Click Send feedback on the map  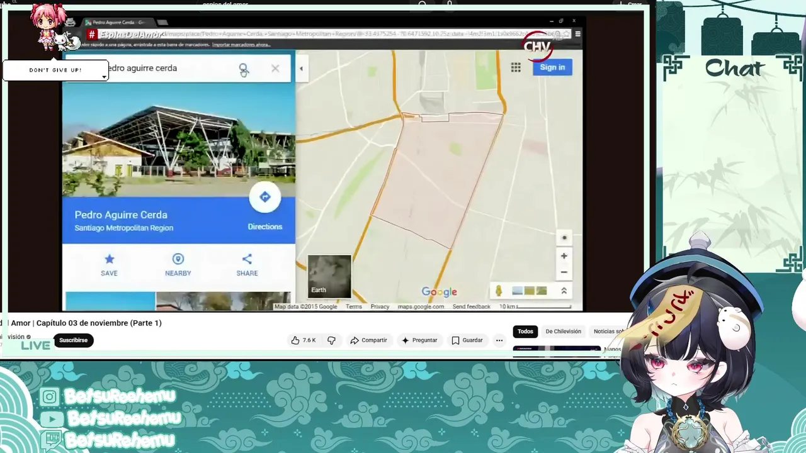tap(471, 306)
